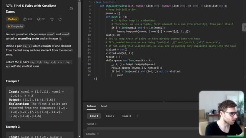Click line 4 'queue = []' in editor
This screenshot has width=246, height=138.
[x=113, y=13]
